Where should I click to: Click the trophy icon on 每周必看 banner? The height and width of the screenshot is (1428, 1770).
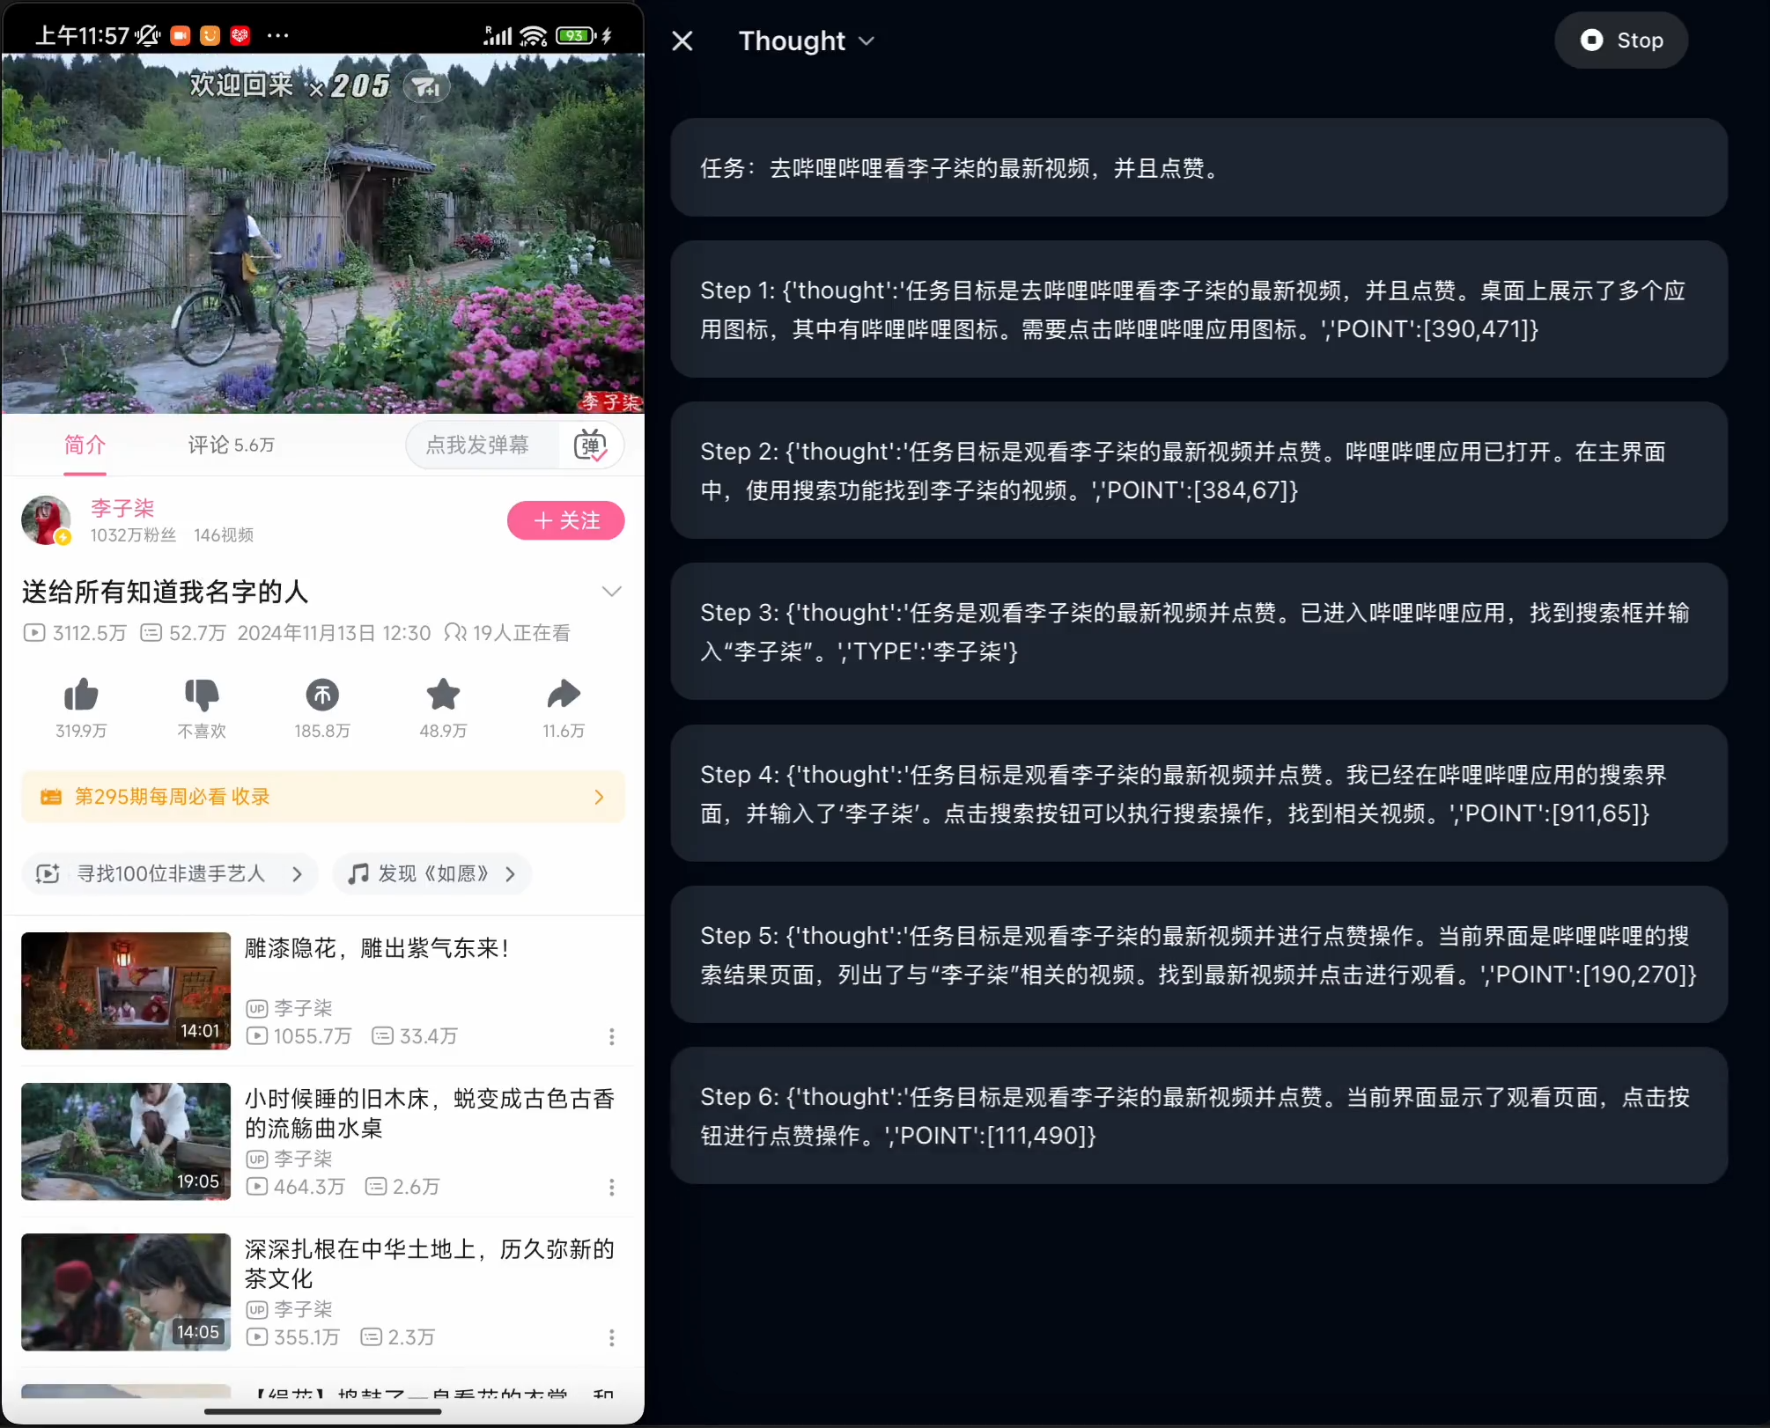pyautogui.click(x=51, y=796)
